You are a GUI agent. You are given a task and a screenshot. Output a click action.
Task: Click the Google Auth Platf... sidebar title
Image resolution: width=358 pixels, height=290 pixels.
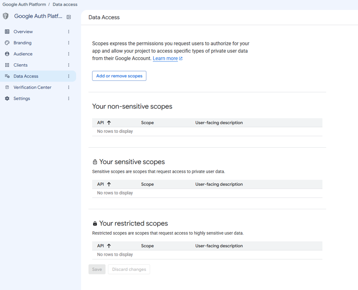(x=38, y=16)
